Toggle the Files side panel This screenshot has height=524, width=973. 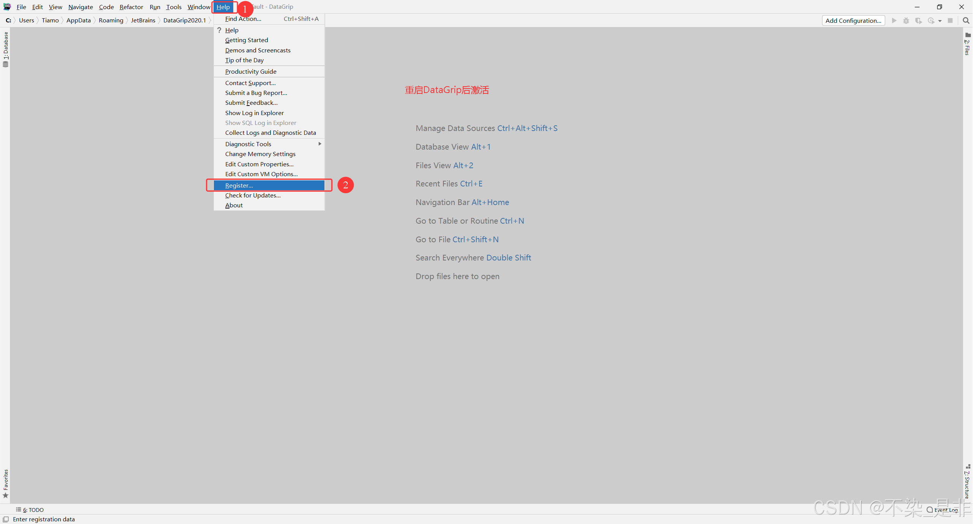point(967,44)
